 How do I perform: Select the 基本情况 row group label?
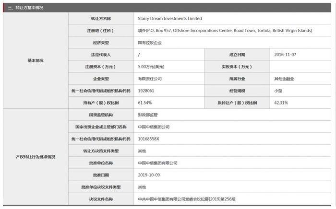click(x=36, y=60)
